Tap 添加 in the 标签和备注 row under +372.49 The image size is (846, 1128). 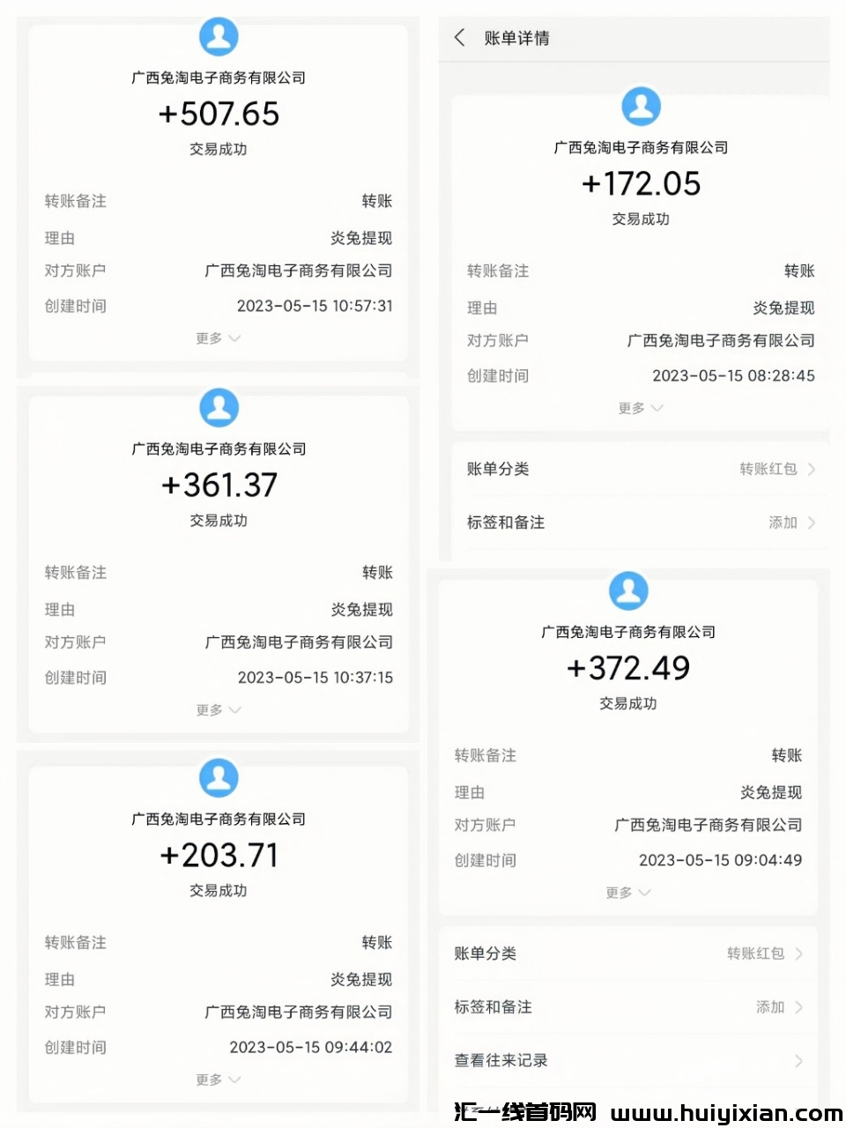[770, 1007]
